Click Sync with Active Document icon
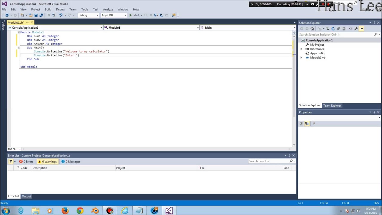 click(328, 29)
